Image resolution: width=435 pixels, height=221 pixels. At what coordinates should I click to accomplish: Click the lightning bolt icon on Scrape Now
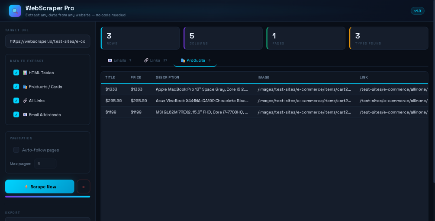(26, 187)
